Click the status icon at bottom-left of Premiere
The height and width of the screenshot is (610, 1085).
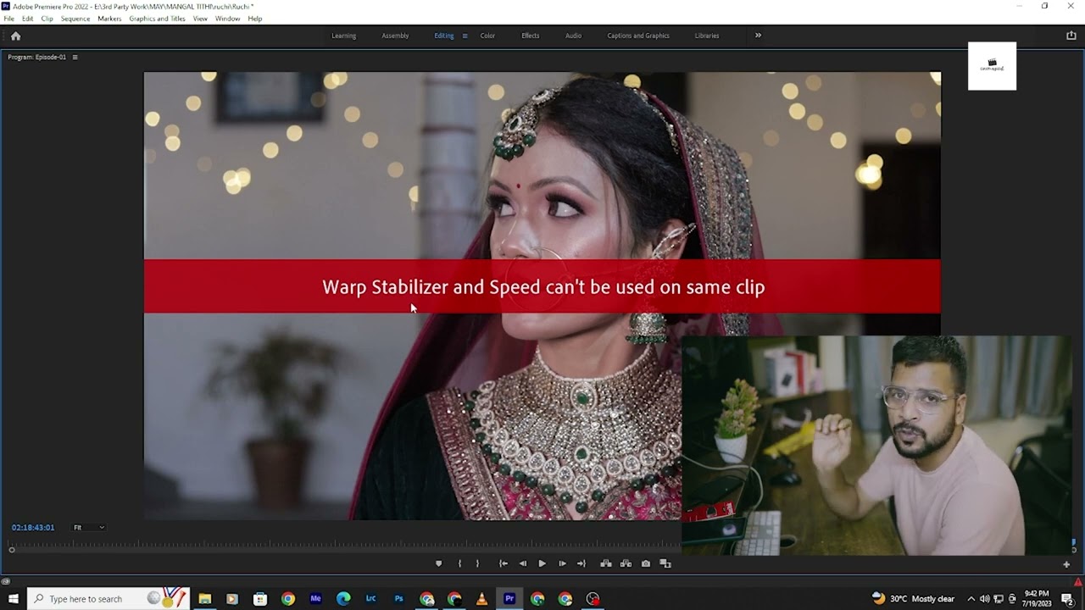5,581
